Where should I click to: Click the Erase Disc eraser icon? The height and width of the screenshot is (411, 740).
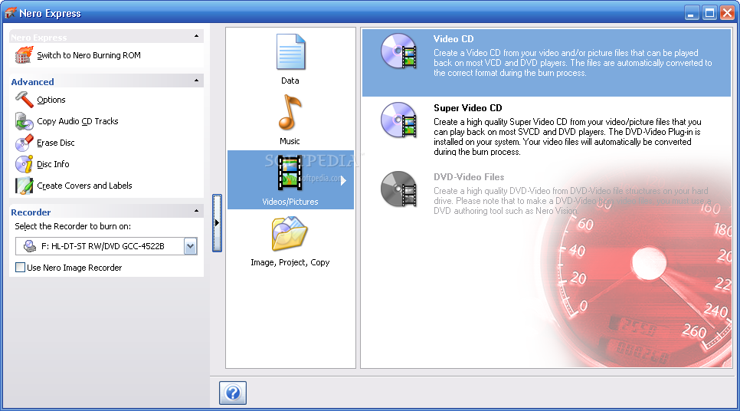(24, 143)
